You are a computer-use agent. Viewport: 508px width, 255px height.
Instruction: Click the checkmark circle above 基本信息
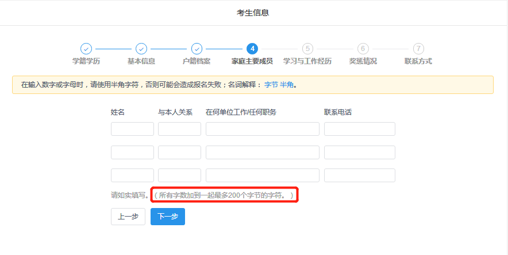coord(141,49)
